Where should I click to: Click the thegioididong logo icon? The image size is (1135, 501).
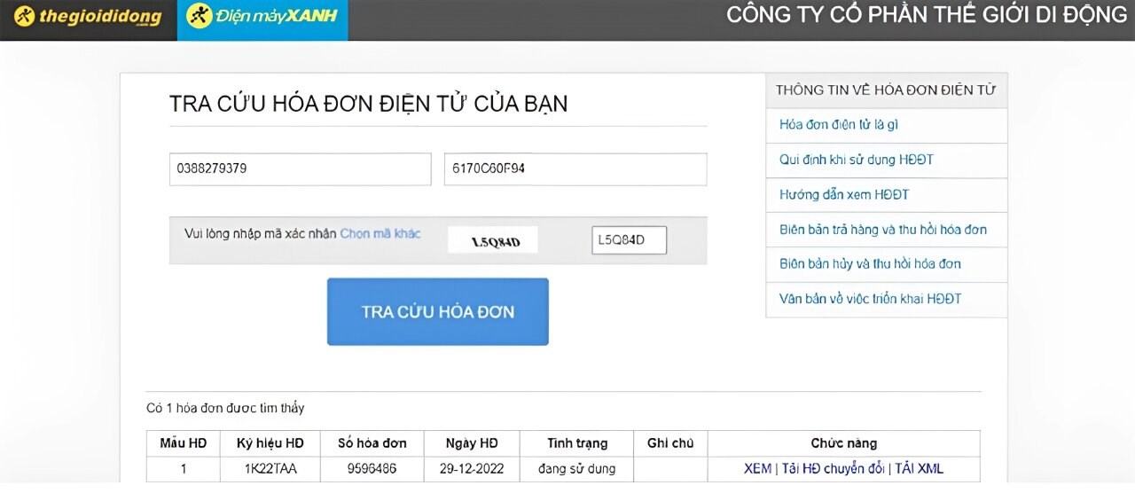pos(25,16)
